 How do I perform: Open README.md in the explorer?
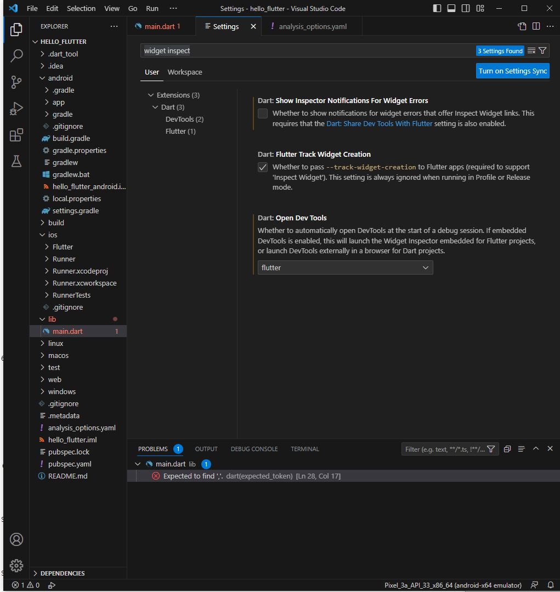[x=67, y=476]
